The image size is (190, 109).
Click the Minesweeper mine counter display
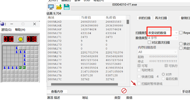click(9, 39)
